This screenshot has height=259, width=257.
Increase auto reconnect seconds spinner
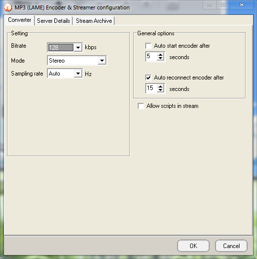(x=160, y=86)
